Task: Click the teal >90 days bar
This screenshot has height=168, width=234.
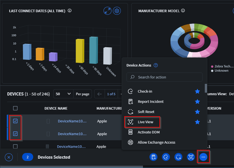Action: [94, 50]
